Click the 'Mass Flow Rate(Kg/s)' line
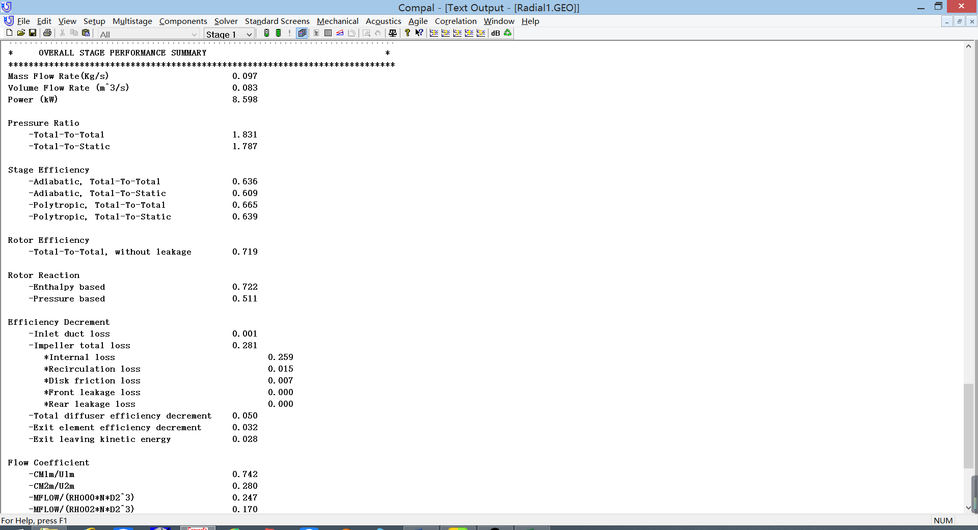This screenshot has height=530, width=978. coord(58,76)
